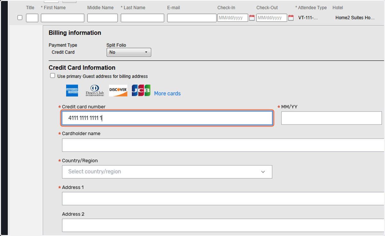
Task: Click the MM/YY expiry field
Action: tap(331, 118)
